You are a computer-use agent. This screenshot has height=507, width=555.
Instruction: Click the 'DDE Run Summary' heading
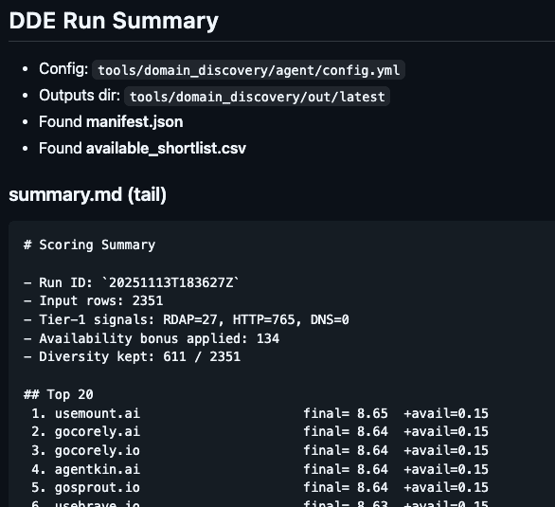[x=114, y=21]
